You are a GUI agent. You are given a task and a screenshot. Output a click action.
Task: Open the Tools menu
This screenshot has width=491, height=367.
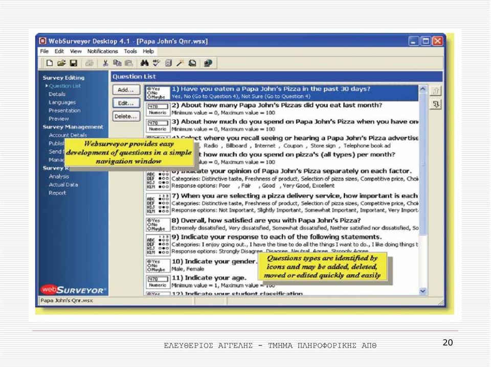pos(130,51)
